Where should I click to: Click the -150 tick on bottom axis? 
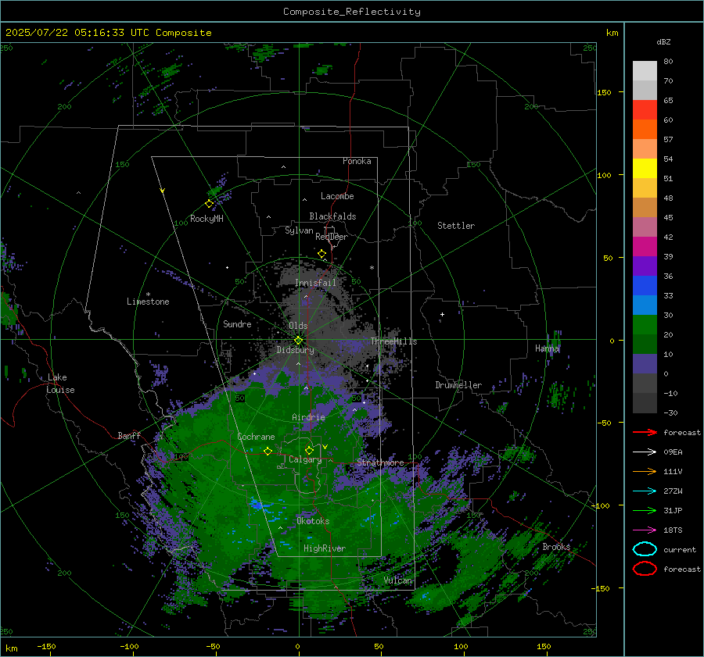click(46, 646)
